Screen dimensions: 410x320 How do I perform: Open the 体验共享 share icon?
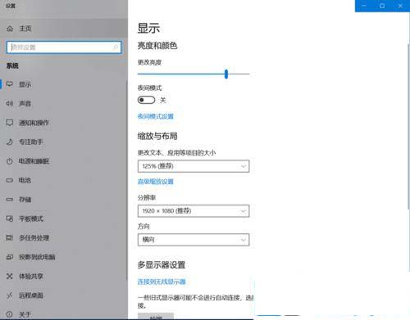click(x=10, y=276)
